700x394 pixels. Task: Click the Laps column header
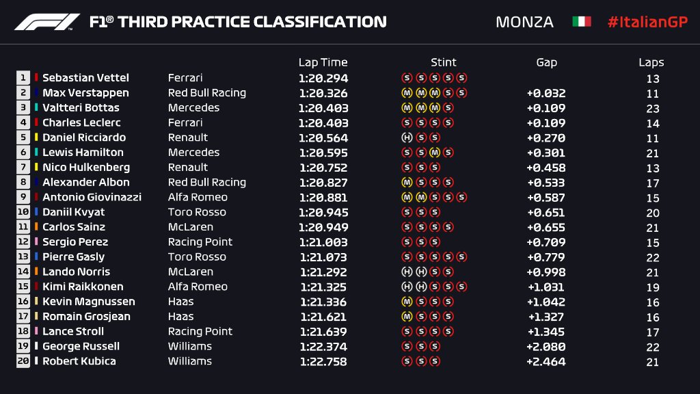(x=651, y=62)
